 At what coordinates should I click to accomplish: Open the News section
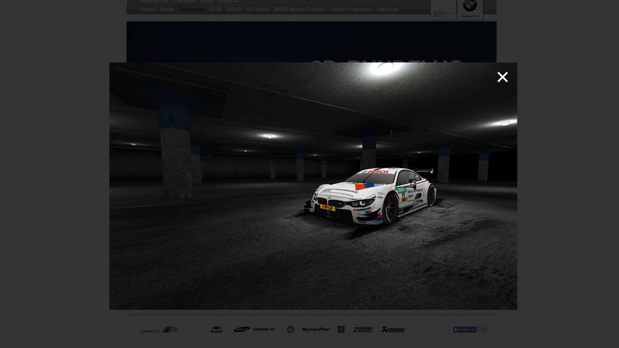(x=167, y=9)
